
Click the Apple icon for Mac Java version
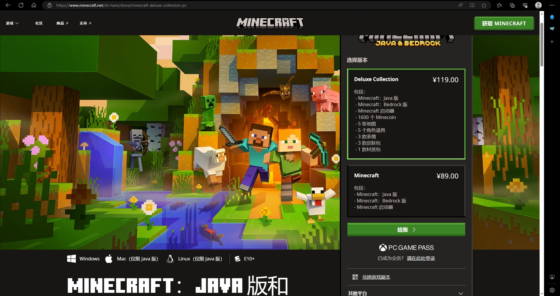point(109,259)
